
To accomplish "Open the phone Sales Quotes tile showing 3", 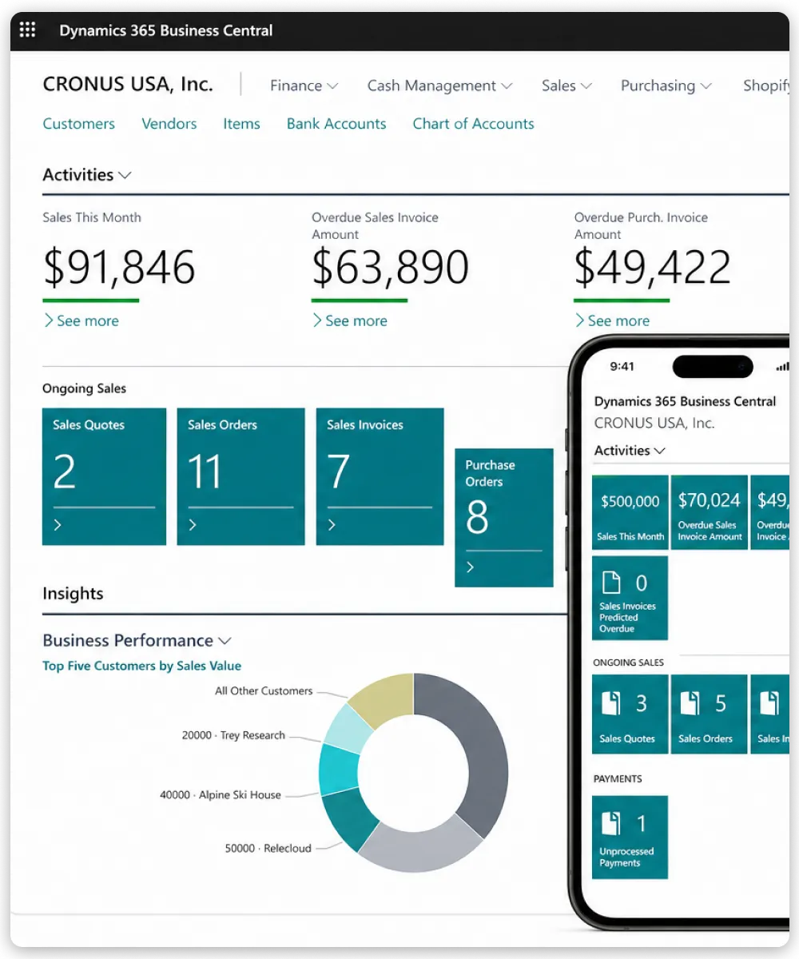I will (630, 713).
